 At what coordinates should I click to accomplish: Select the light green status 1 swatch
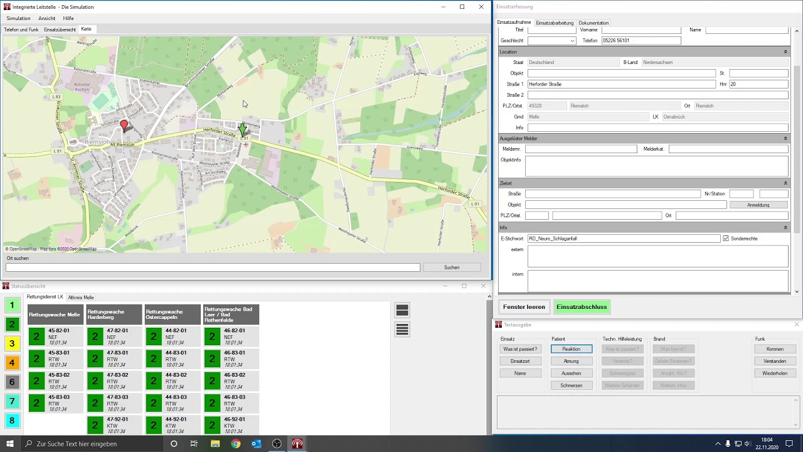coord(11,305)
